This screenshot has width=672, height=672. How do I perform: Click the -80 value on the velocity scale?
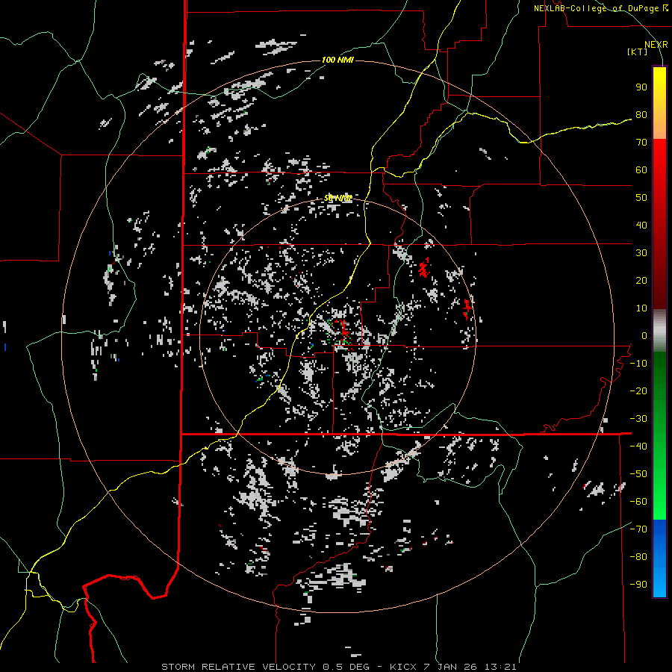click(638, 557)
